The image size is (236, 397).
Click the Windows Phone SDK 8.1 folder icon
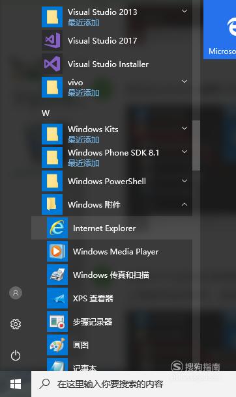(52, 157)
